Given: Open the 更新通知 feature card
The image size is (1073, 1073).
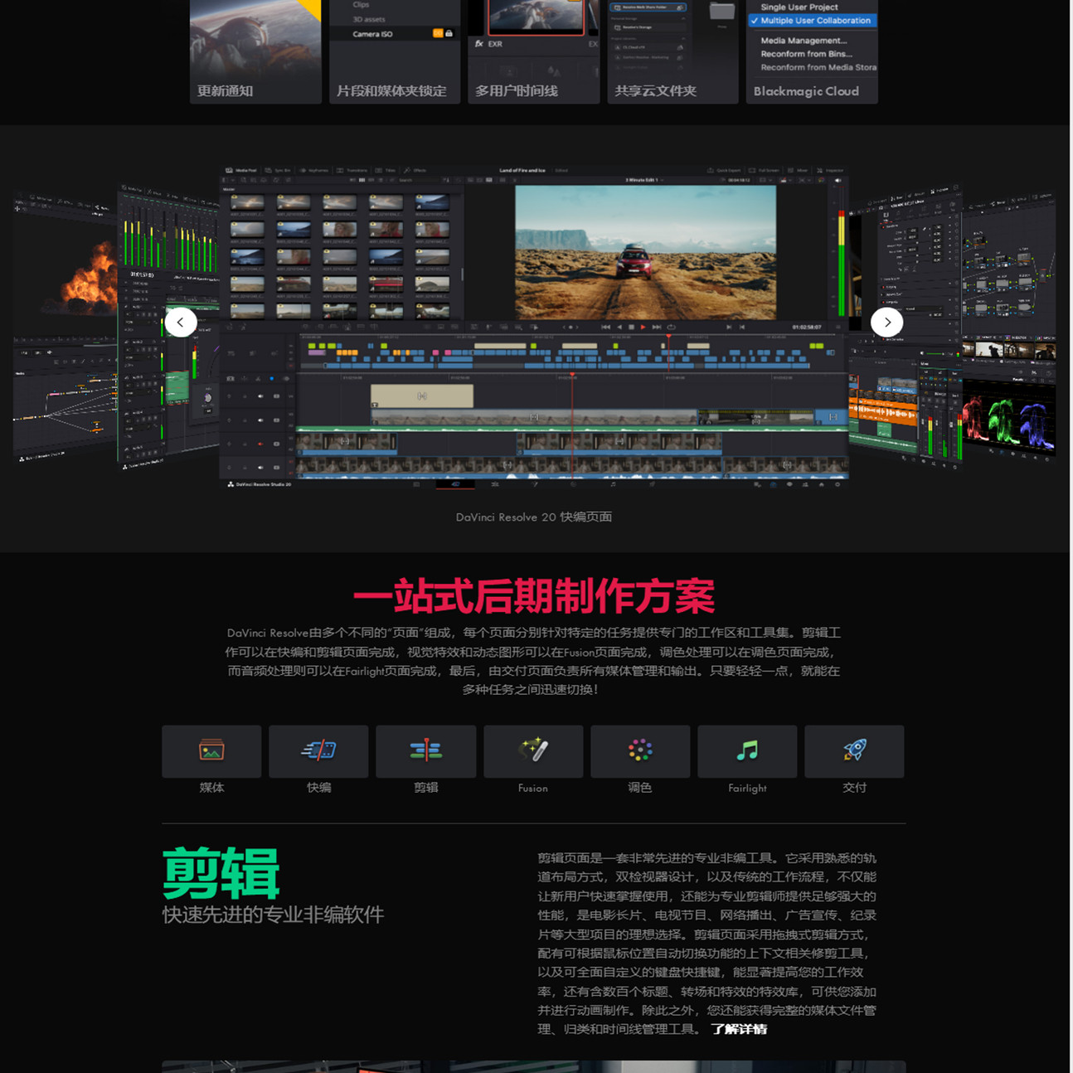Looking at the screenshot, I should tap(255, 51).
